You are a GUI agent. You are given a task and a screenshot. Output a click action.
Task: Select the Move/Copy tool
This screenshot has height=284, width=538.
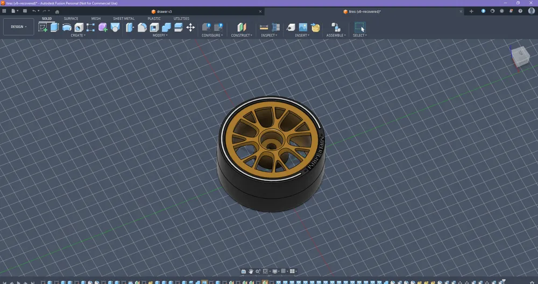(190, 27)
